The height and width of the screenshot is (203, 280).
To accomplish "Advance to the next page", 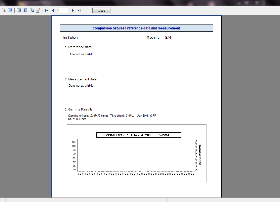I will 73,10.
